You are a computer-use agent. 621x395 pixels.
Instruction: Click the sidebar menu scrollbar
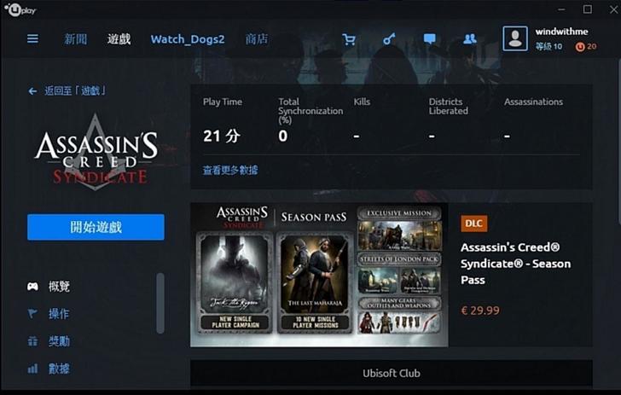coord(160,303)
